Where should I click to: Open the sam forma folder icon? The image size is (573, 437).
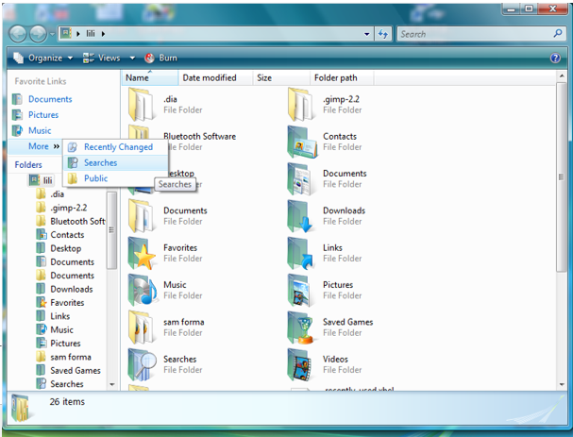141,328
